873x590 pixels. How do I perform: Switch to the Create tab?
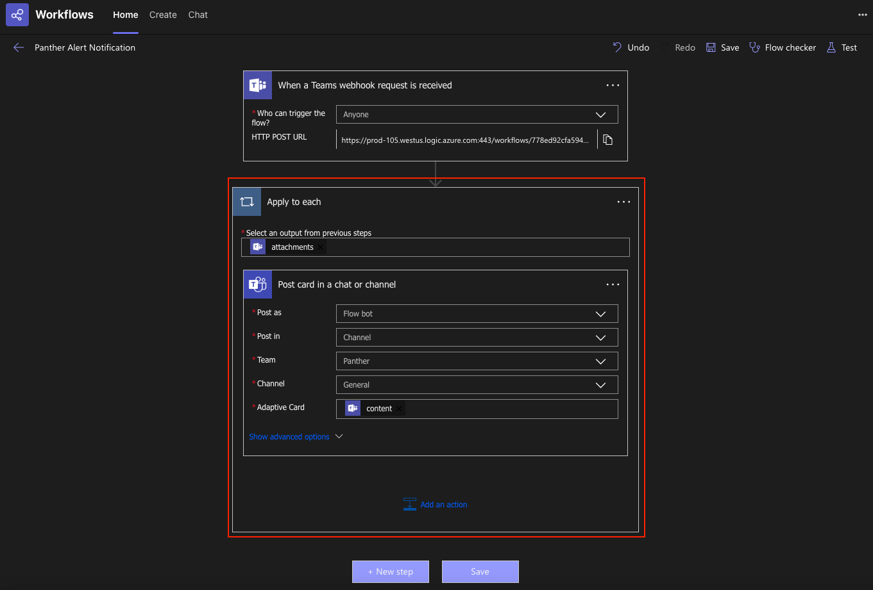click(163, 15)
